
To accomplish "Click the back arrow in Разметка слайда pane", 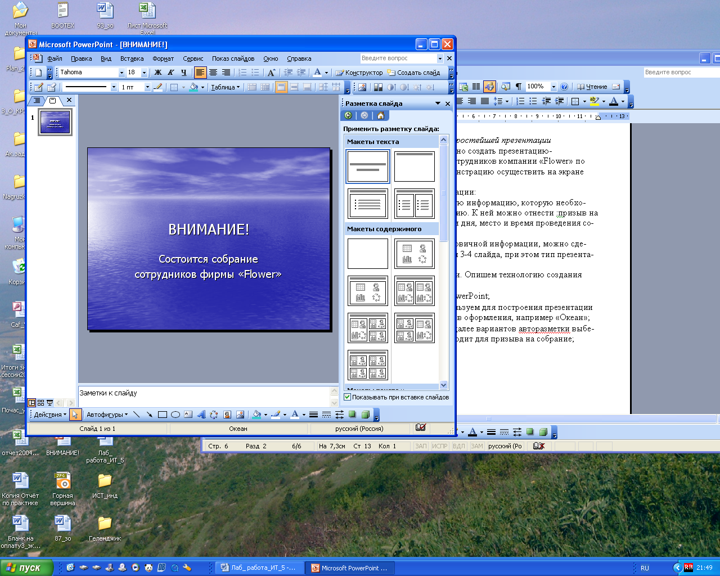I will (x=348, y=115).
